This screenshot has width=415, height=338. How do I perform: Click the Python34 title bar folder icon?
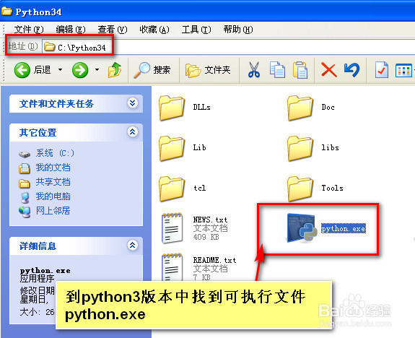coord(7,11)
